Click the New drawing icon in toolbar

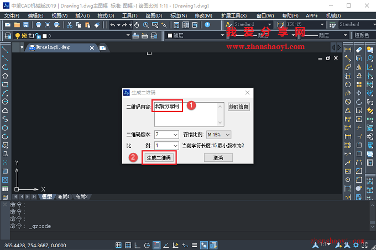coord(8,25)
